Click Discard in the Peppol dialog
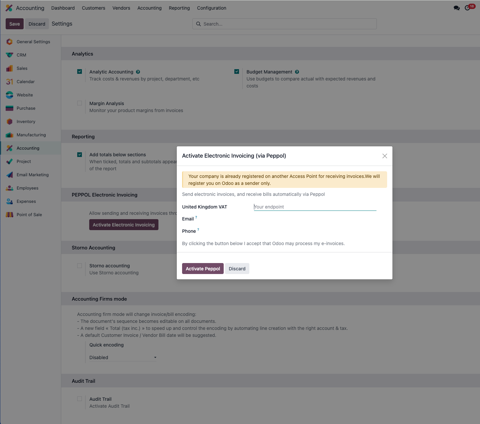This screenshot has height=424, width=480. 237,269
